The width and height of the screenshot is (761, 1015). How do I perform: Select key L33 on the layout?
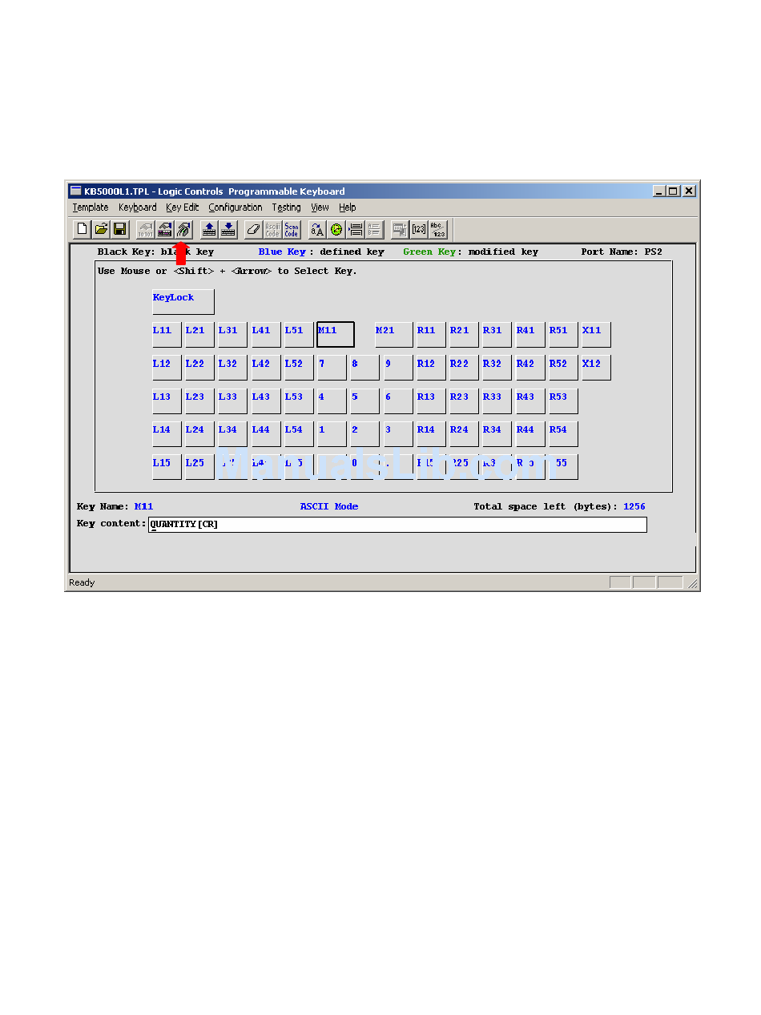232,401
